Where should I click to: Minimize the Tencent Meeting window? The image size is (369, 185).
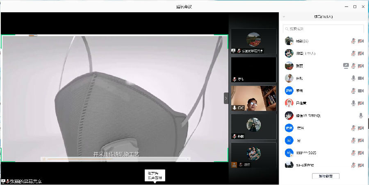pyautogui.click(x=346, y=7)
